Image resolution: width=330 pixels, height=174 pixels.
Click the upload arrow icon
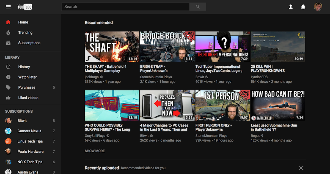tap(291, 7)
